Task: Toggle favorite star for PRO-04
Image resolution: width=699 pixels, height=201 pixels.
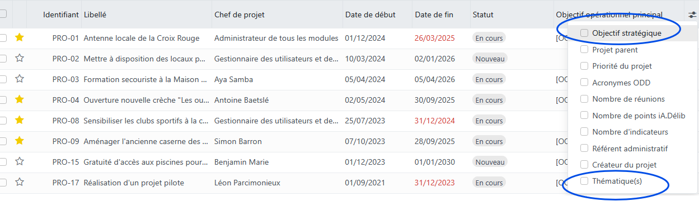Action: pyautogui.click(x=20, y=100)
